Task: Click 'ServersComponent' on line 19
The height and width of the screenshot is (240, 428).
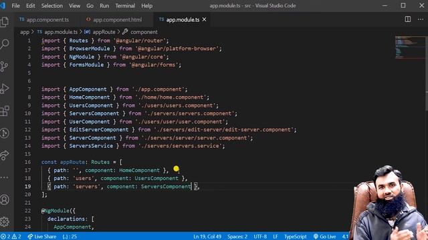Action: click(x=166, y=187)
